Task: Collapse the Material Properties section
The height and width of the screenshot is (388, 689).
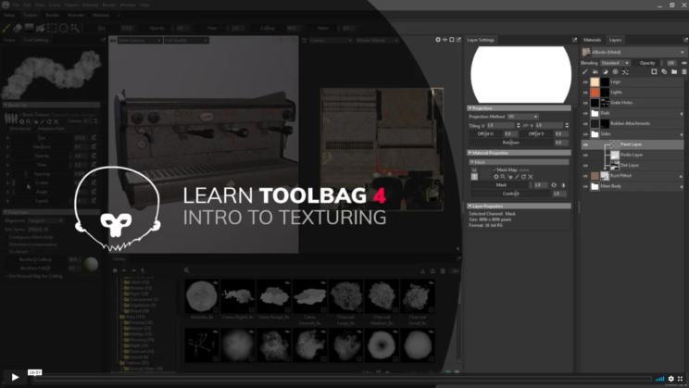Action: (470, 153)
